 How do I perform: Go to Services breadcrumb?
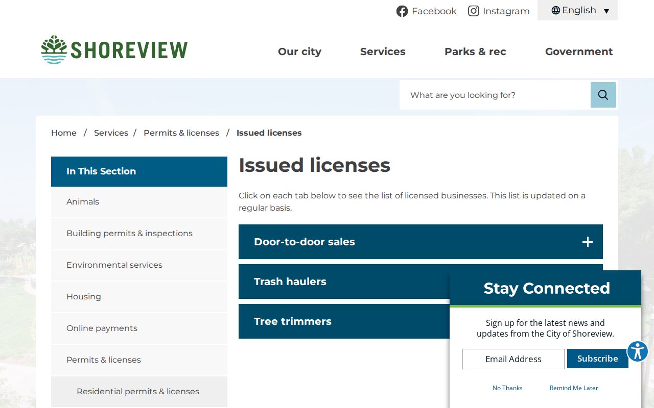click(111, 133)
